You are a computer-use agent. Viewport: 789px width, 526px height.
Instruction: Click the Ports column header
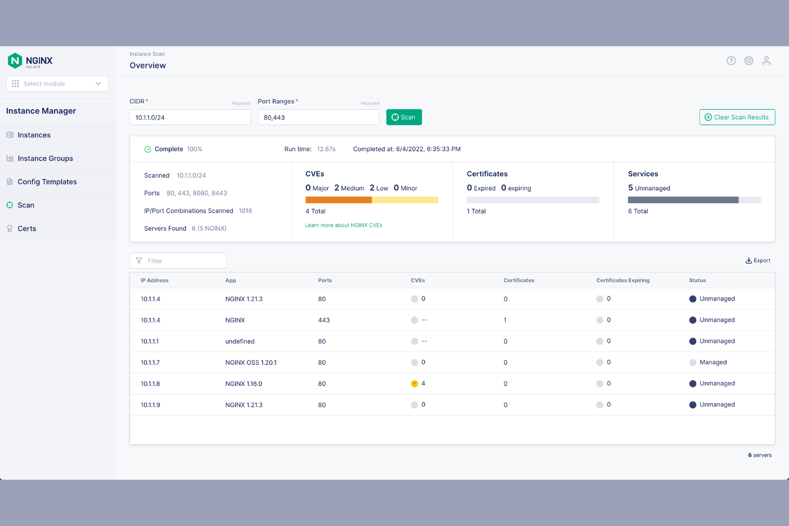[x=325, y=280]
